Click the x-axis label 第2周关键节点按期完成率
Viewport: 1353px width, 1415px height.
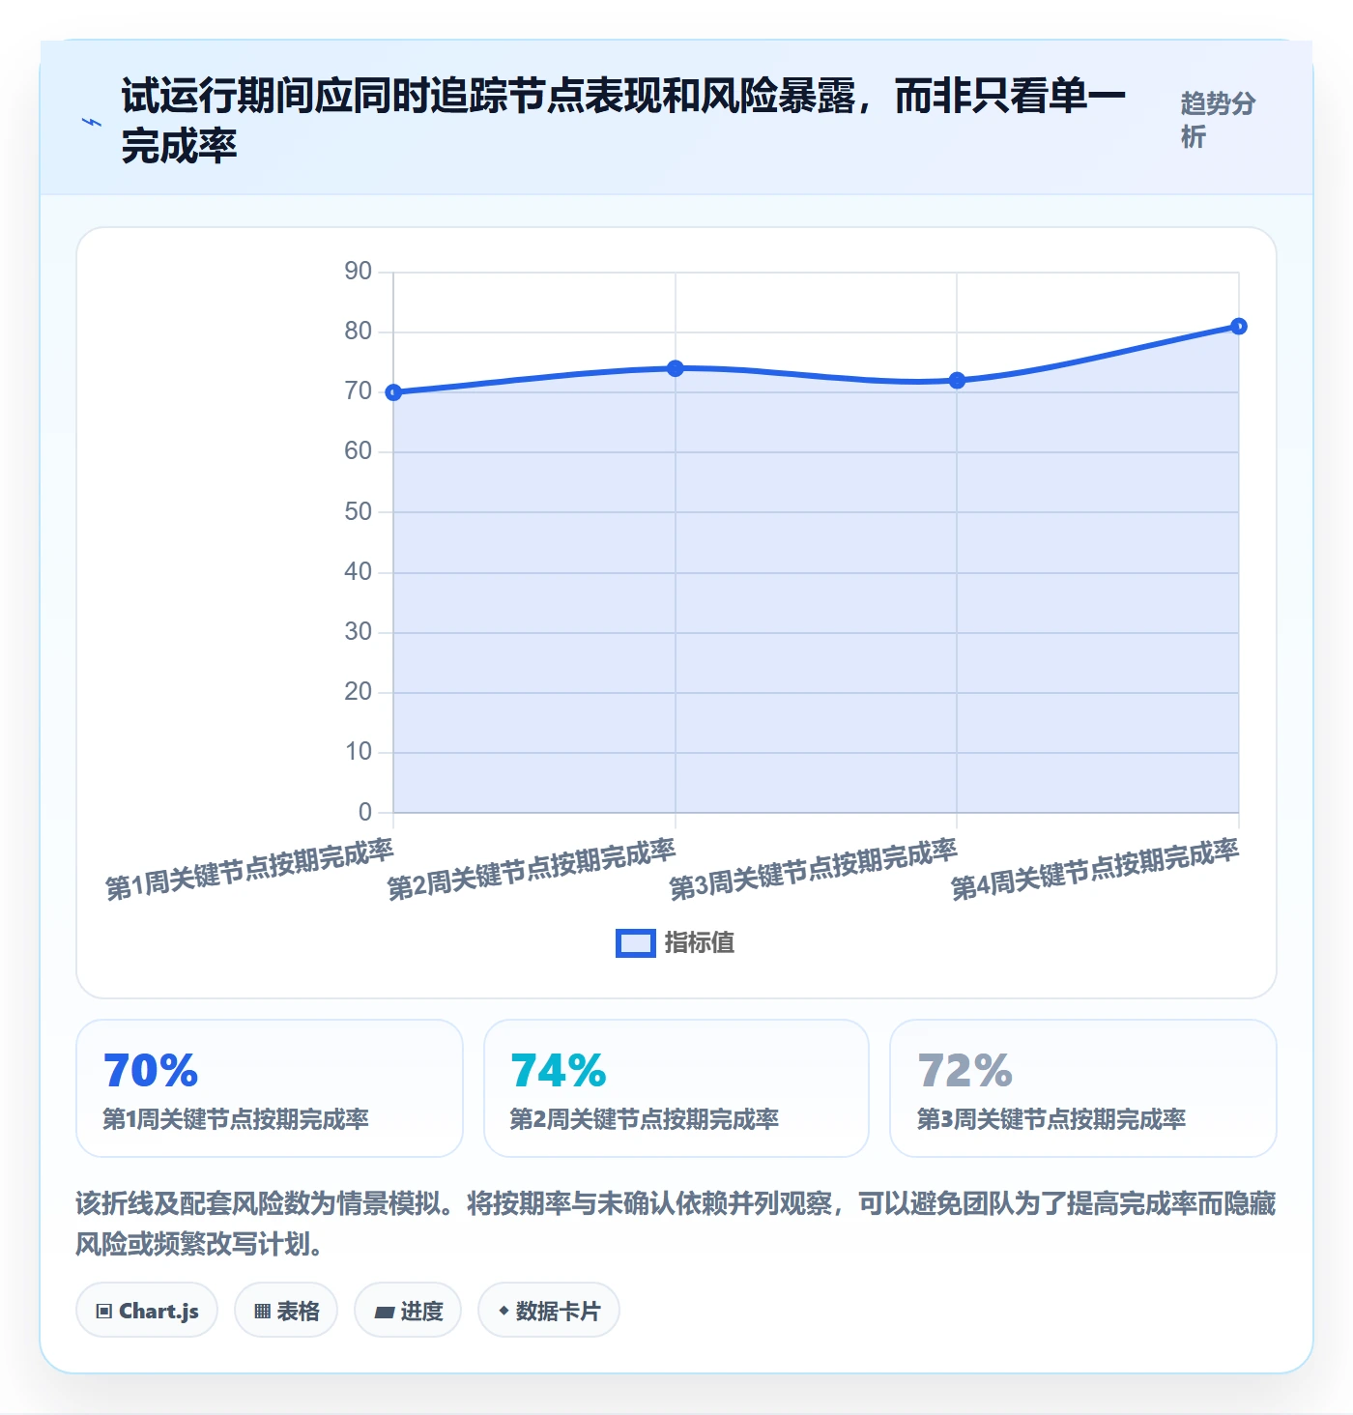tap(532, 870)
